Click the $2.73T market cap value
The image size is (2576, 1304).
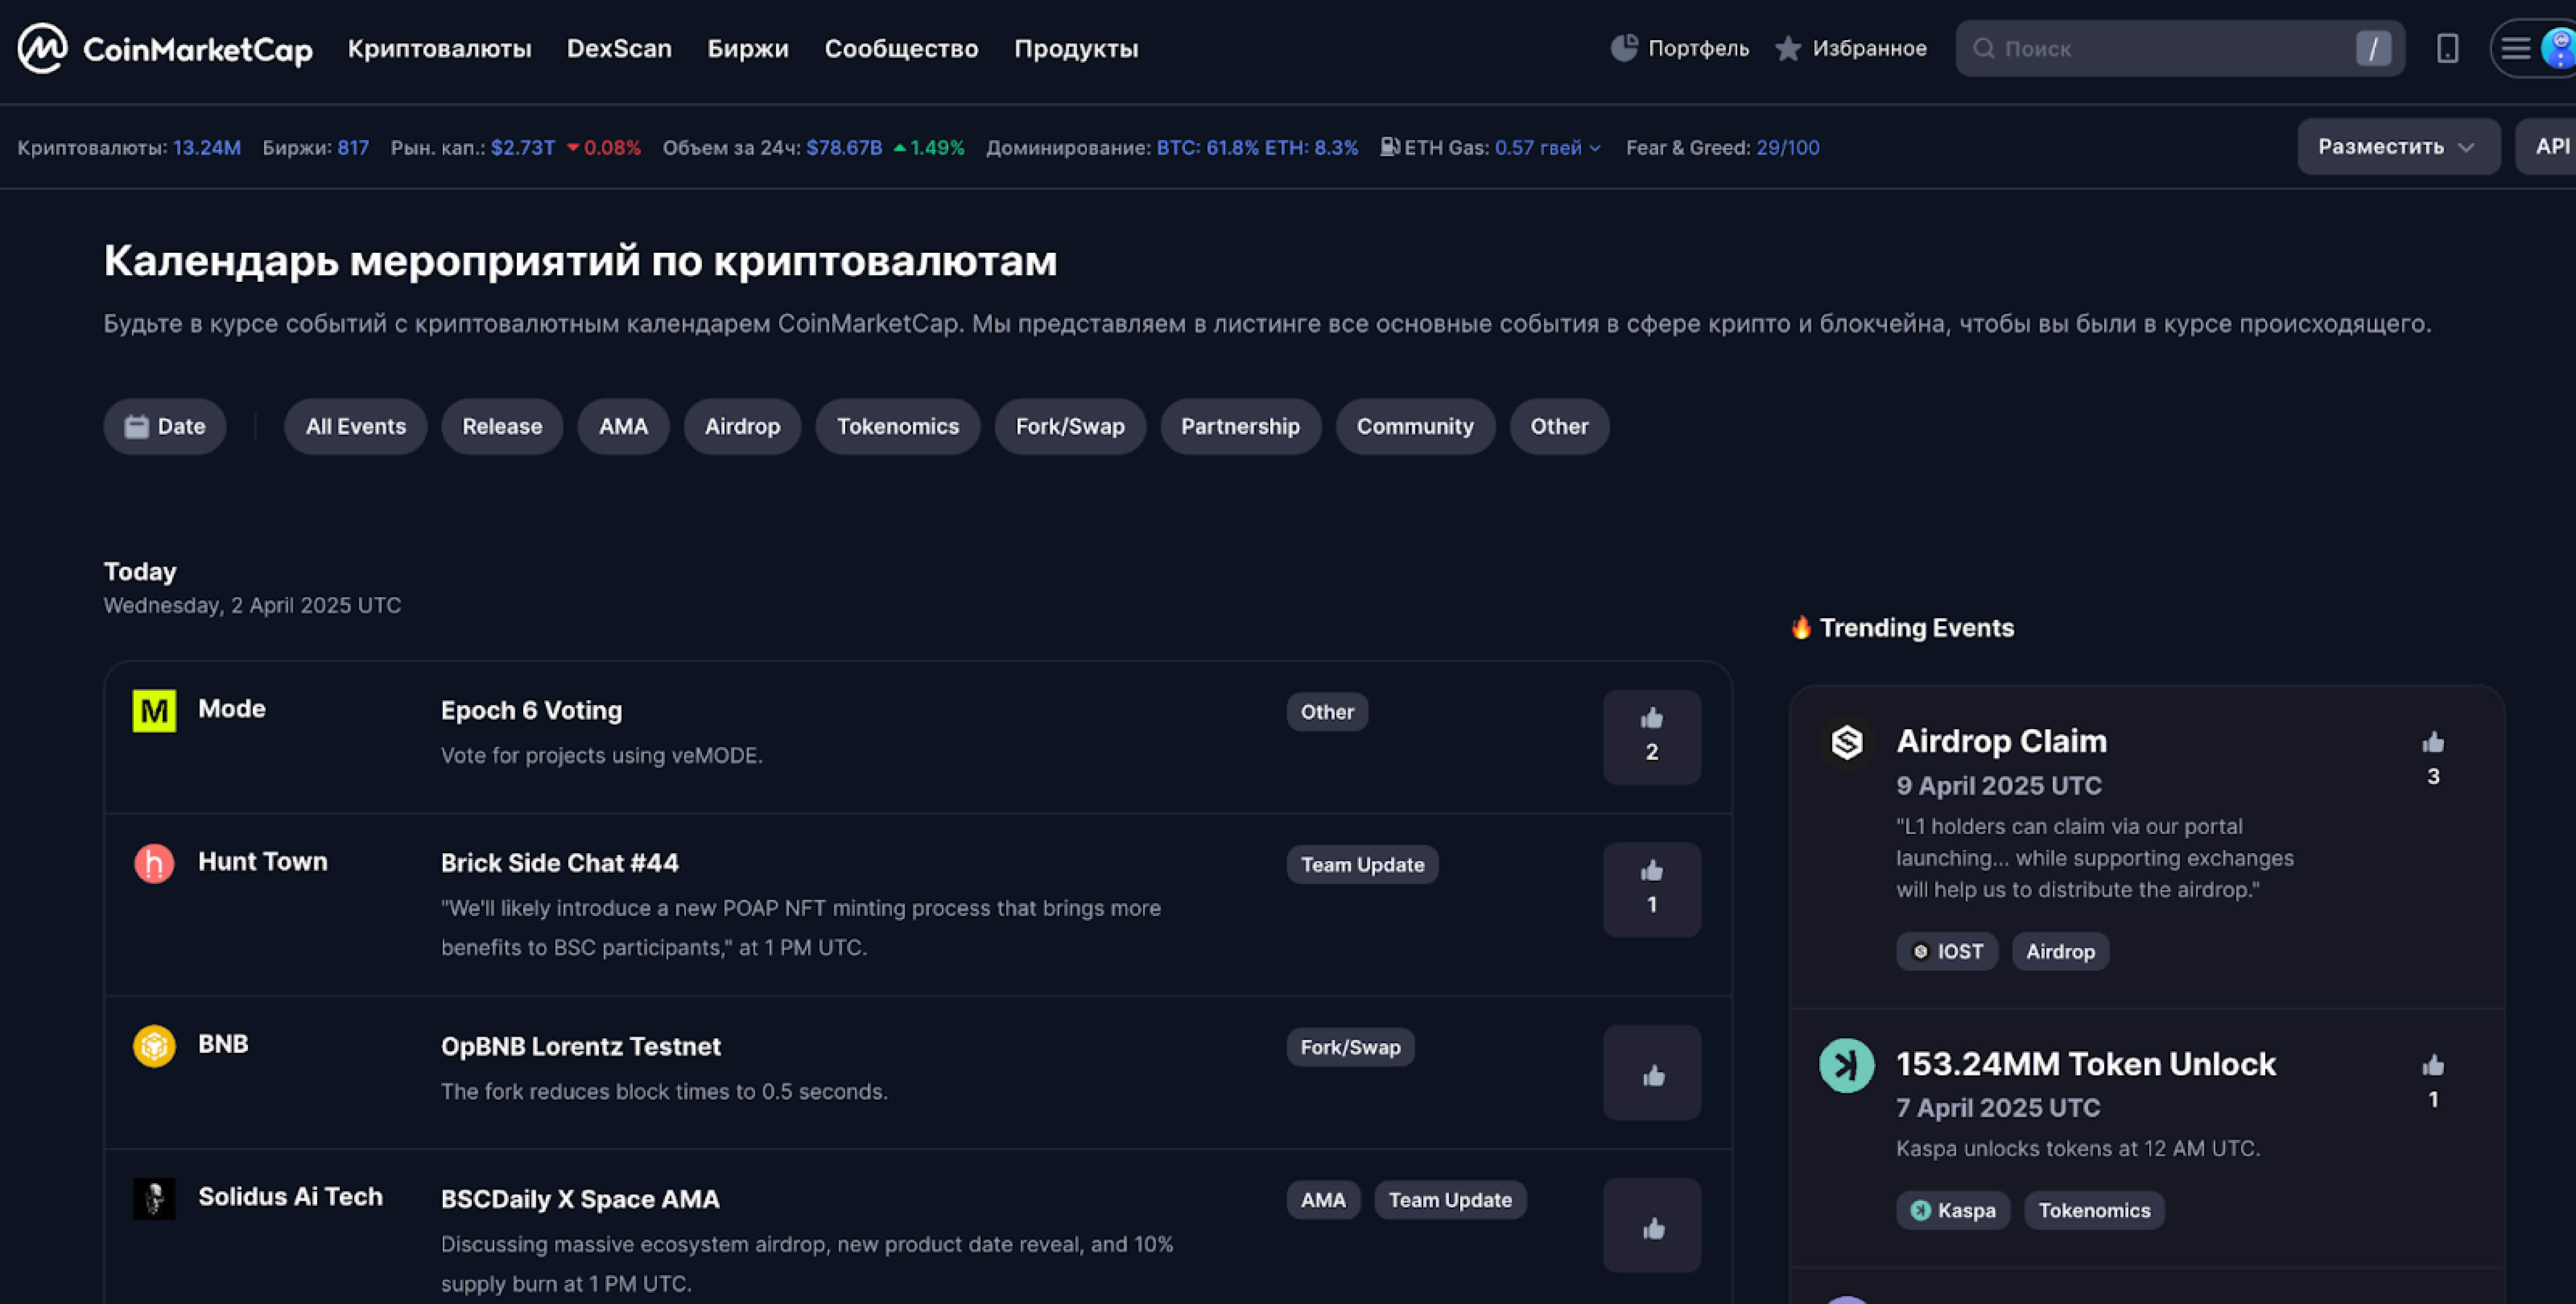(523, 148)
